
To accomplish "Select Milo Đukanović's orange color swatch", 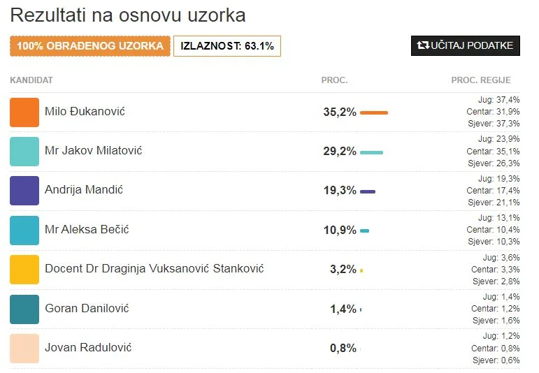I will (x=24, y=112).
